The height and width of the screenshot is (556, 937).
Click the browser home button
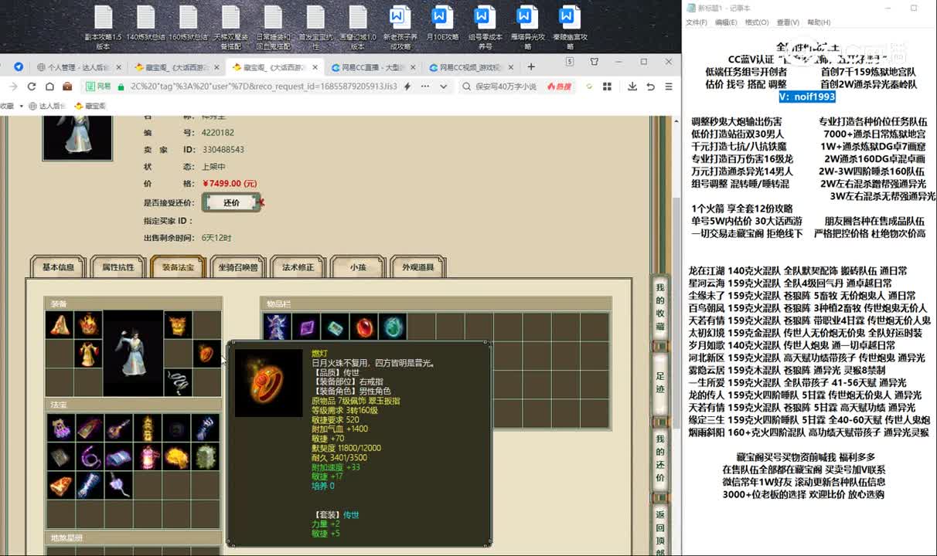coord(49,86)
